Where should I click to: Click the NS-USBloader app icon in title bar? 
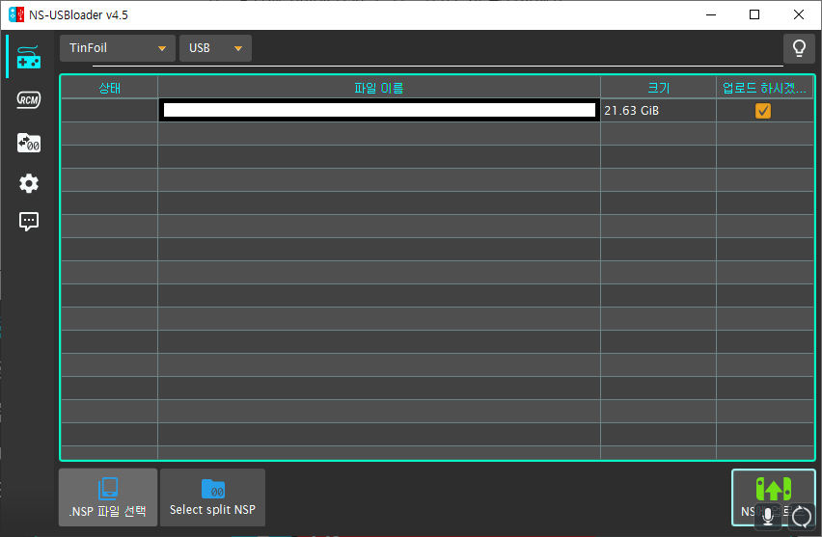(16, 14)
